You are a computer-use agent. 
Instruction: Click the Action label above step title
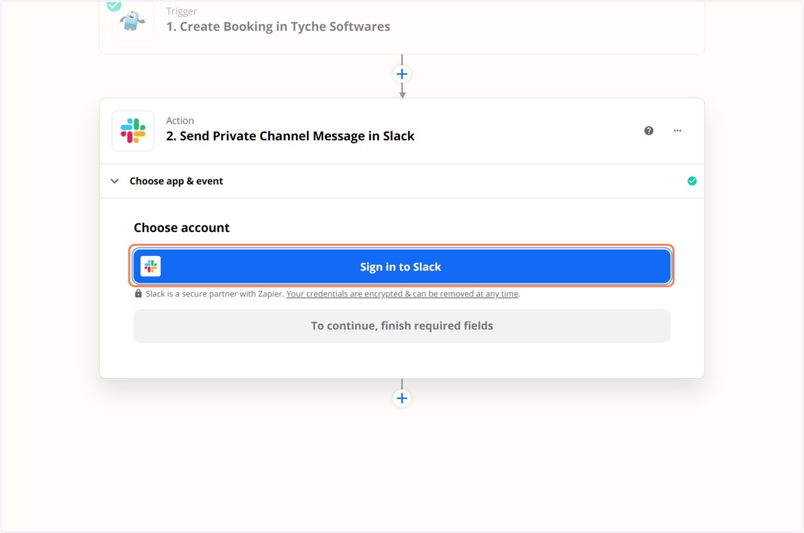180,121
